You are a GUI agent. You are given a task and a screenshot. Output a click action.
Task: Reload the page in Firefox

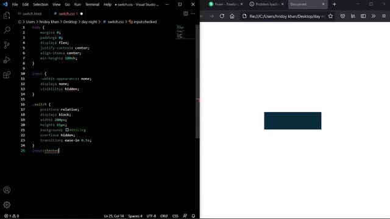(222, 16)
